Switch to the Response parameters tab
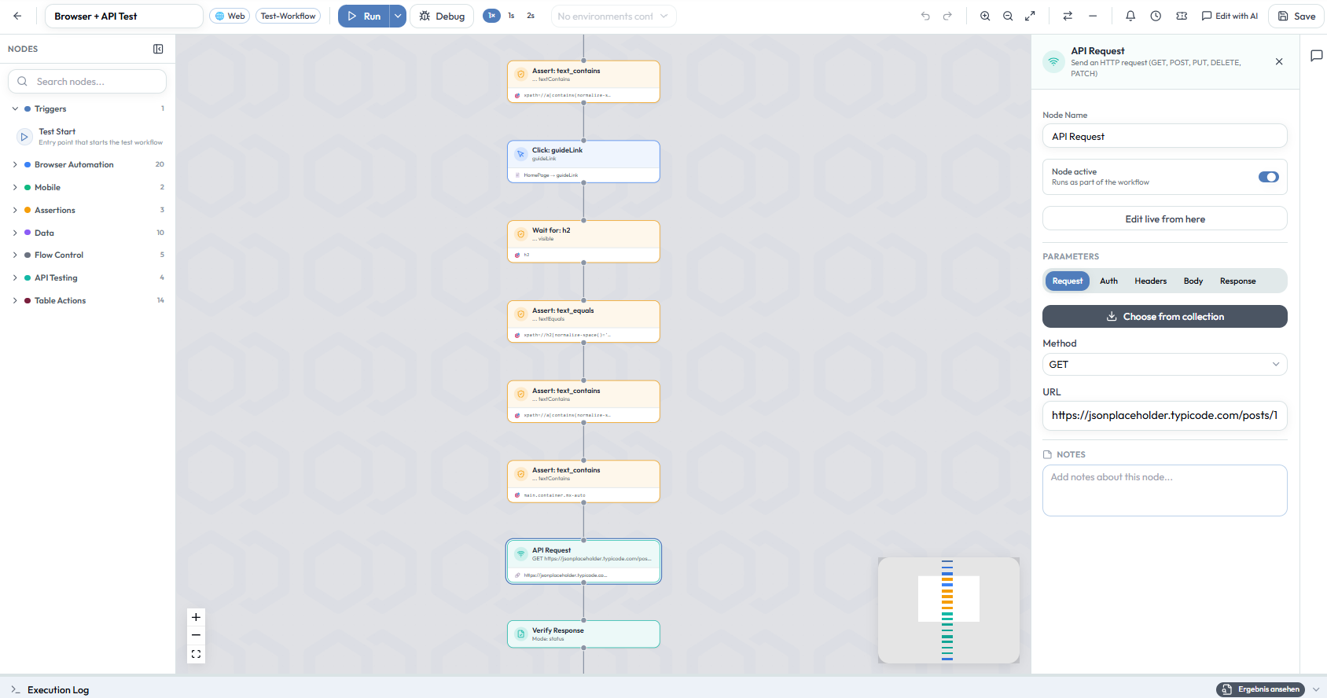Screen dimensions: 1327x698 (1238, 281)
